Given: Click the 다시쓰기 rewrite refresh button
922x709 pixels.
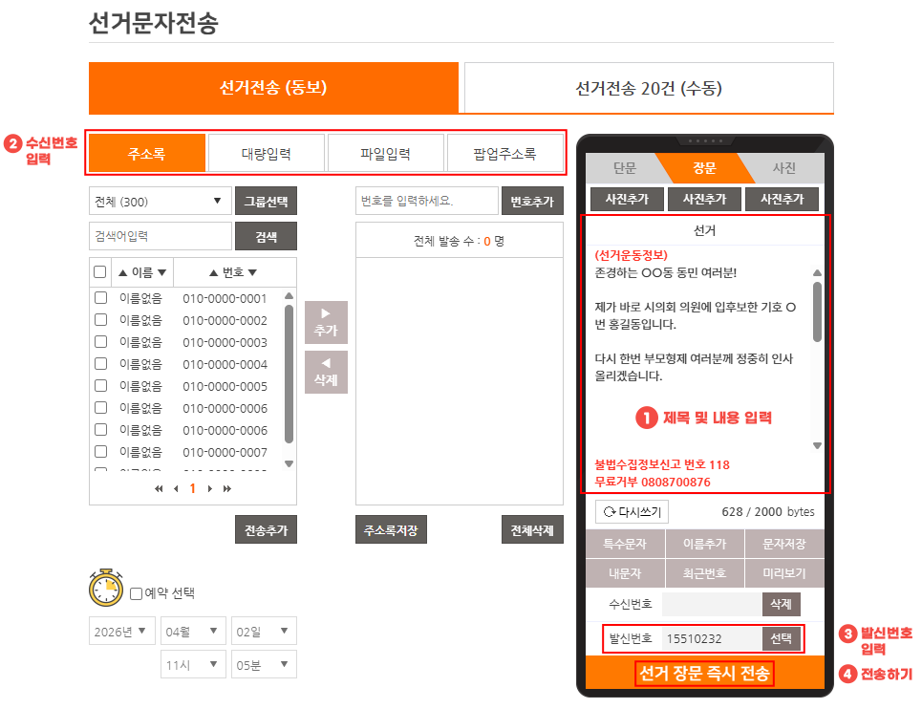Looking at the screenshot, I should 632,511.
